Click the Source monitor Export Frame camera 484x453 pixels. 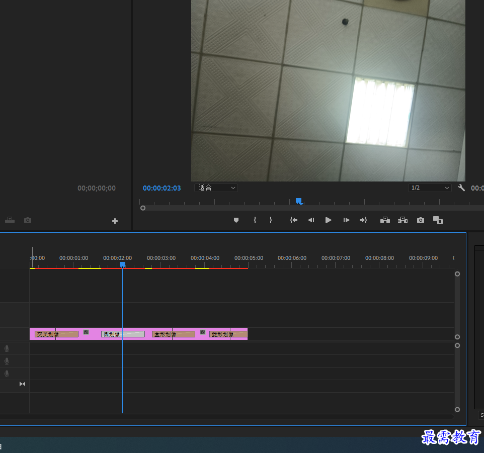click(x=28, y=220)
